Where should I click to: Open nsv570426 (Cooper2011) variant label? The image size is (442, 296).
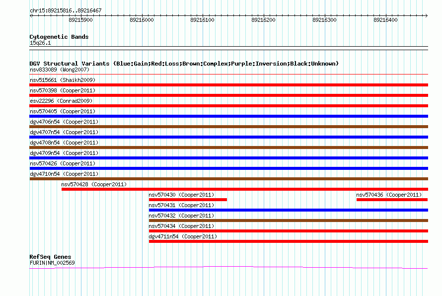click(x=63, y=163)
